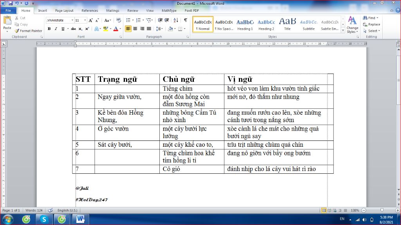The image size is (401, 225).
Task: Decrease paragraph indent
Action: 160,20
